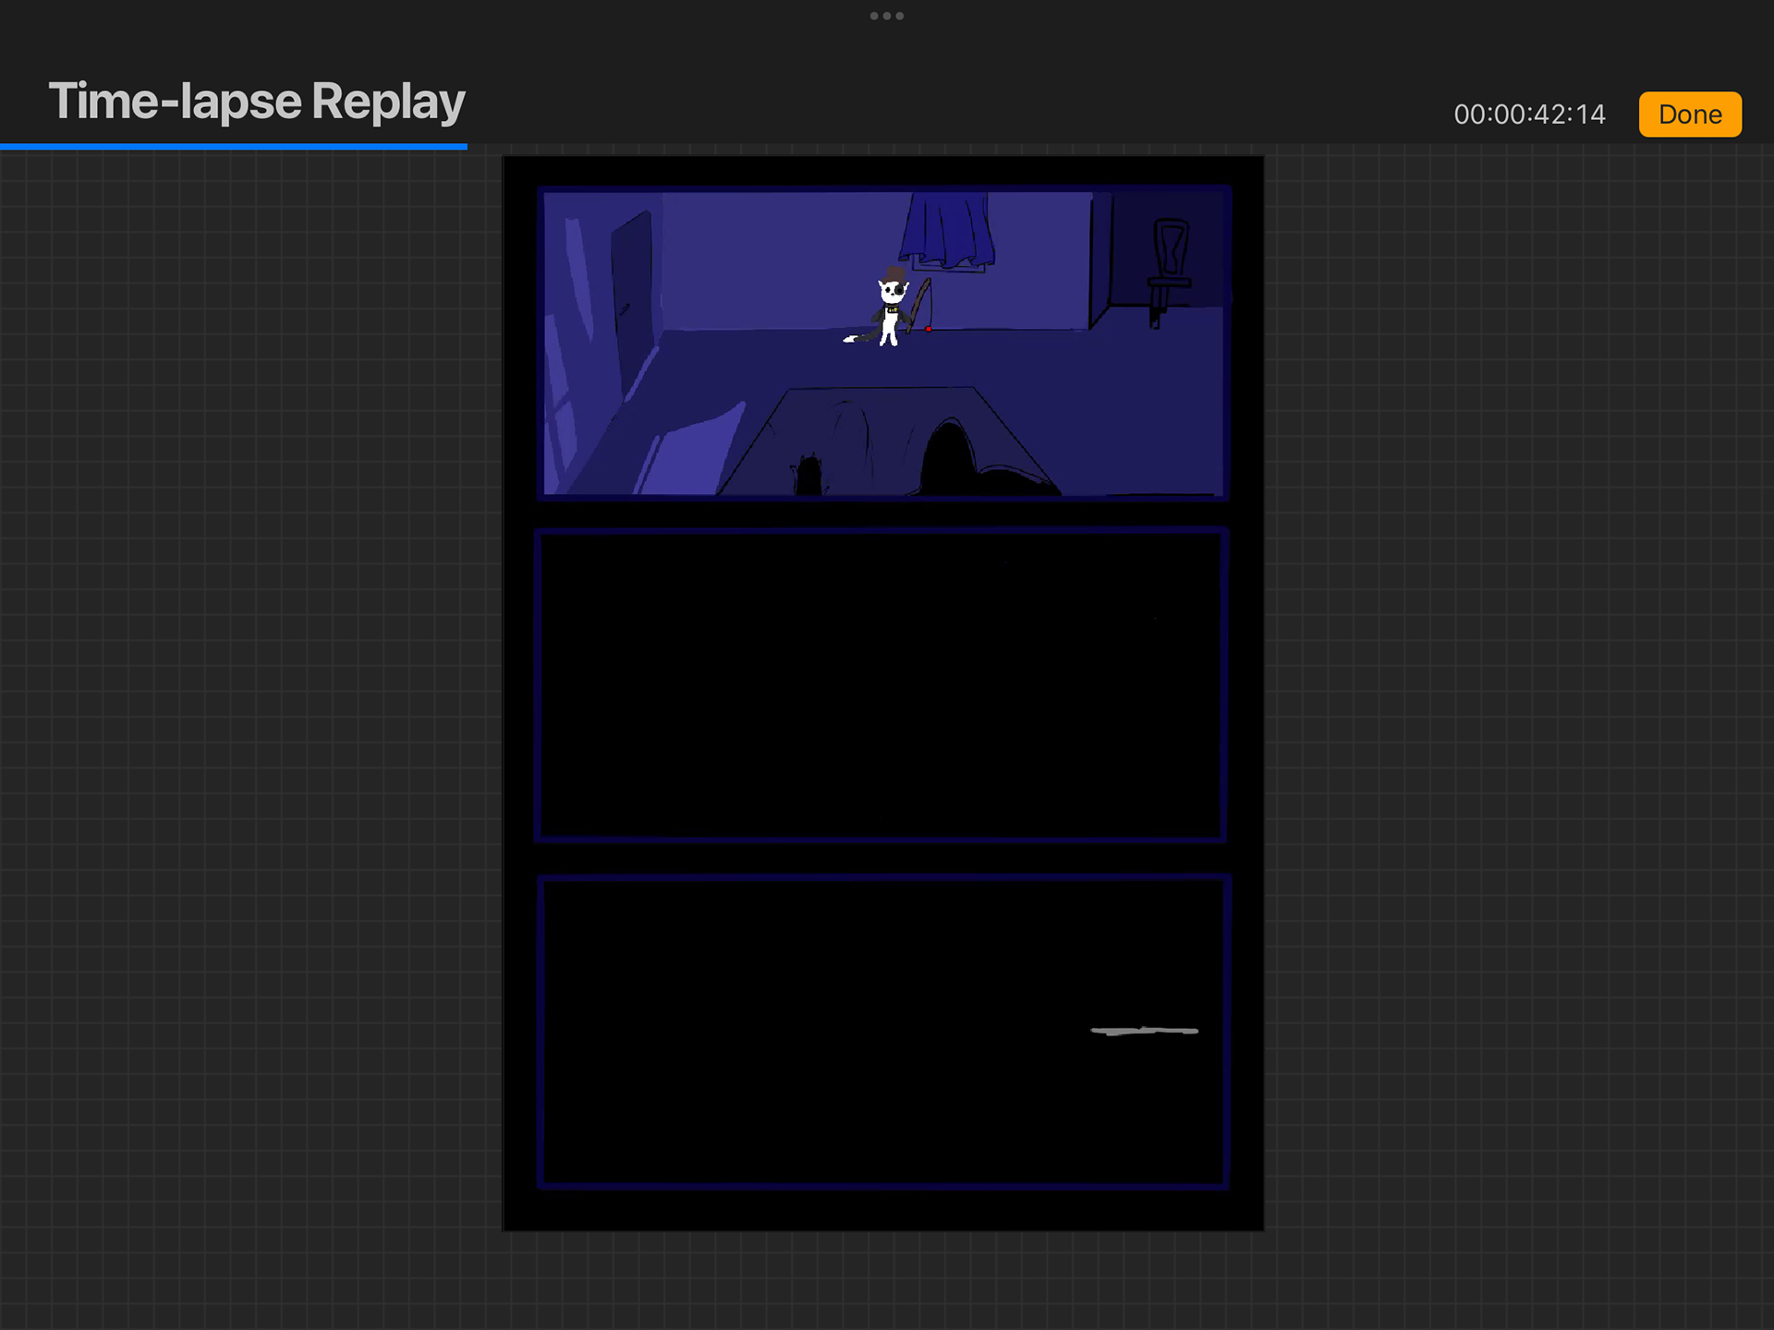Click the blue replay progress bar
The height and width of the screenshot is (1330, 1774).
point(234,146)
